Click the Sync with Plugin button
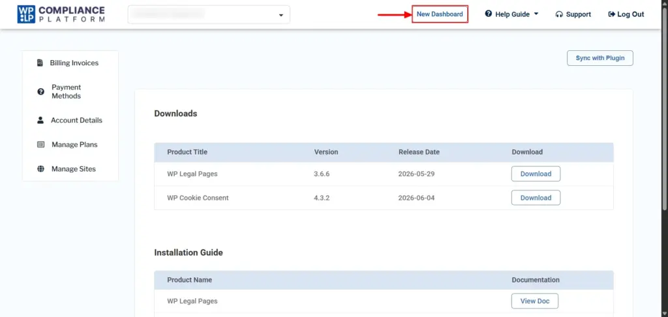Screen dimensions: 668x317 (x=600, y=58)
